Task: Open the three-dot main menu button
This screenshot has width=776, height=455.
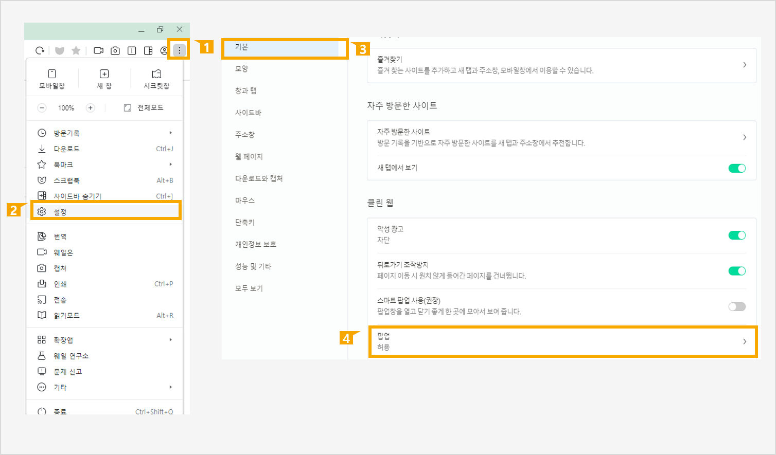Action: click(x=179, y=50)
